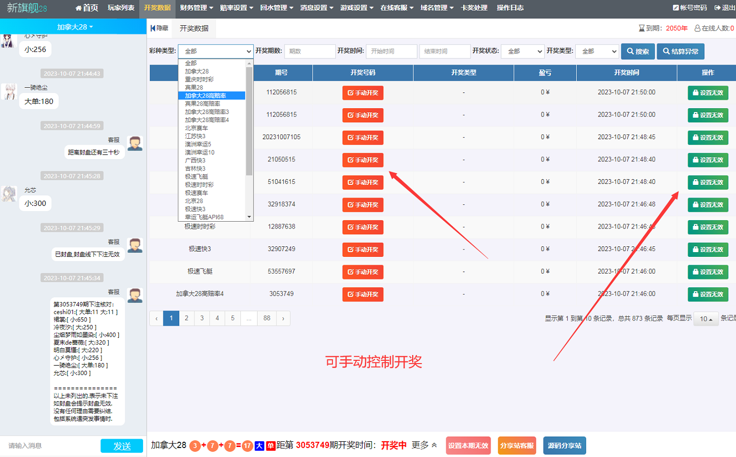
Task: Click 设置无效 for period 3053749 row
Action: coord(708,295)
